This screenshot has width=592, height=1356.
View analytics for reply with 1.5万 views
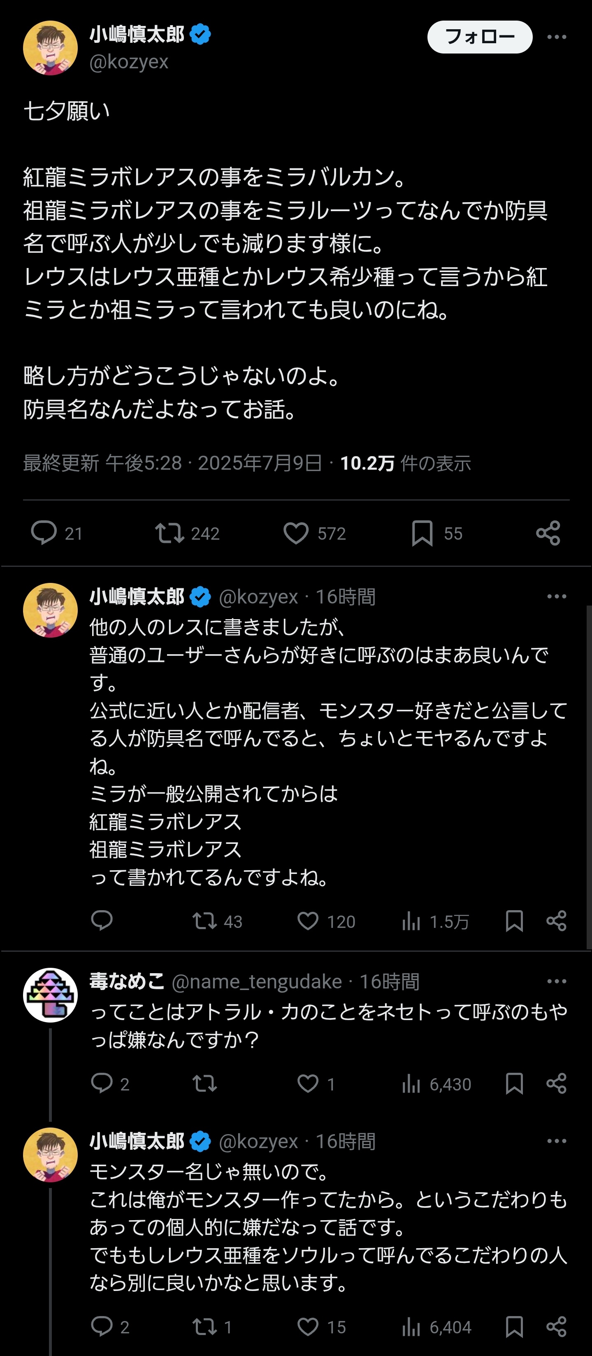[411, 921]
